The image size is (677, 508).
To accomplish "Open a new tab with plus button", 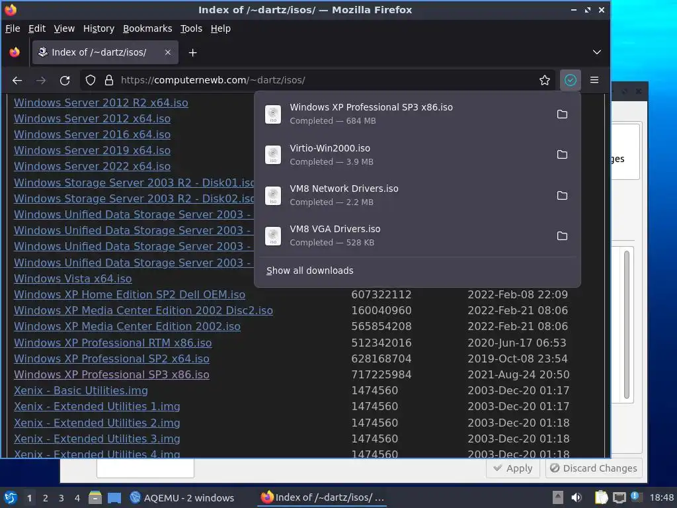I will click(x=192, y=53).
